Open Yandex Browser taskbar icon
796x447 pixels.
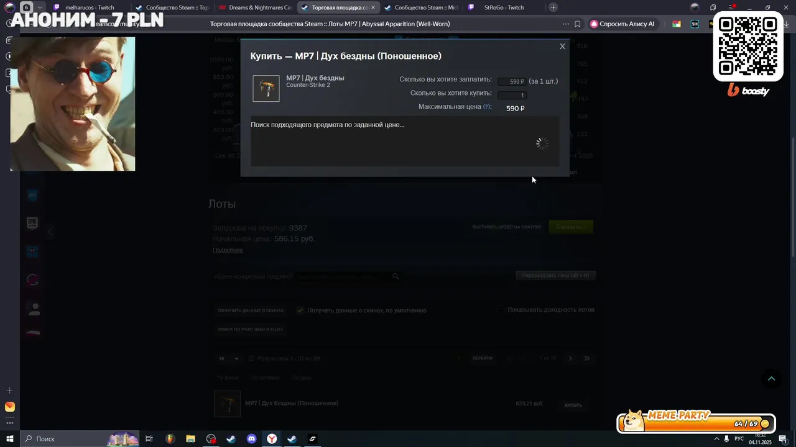[272, 439]
